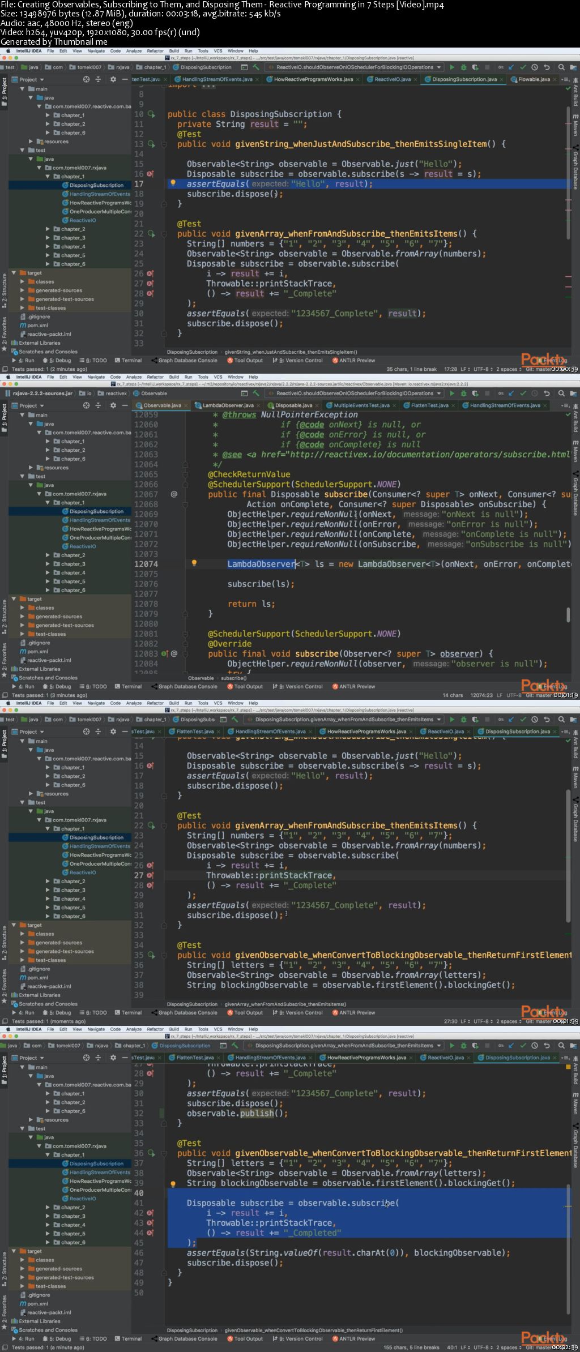Toggle line 16 breakpoint in 00:01:59 frame

click(150, 766)
